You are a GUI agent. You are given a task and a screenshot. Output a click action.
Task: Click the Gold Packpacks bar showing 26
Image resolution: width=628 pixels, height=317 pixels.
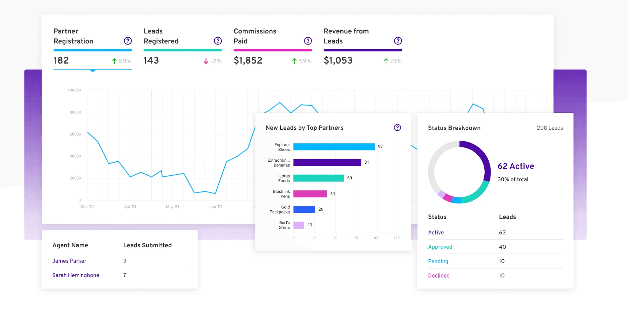(304, 209)
